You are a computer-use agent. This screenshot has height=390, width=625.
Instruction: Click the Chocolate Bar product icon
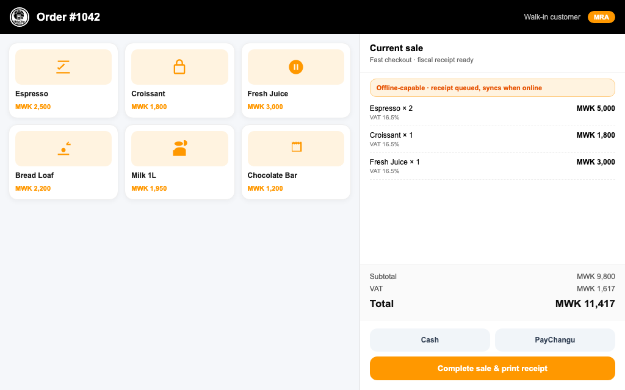pos(296,147)
